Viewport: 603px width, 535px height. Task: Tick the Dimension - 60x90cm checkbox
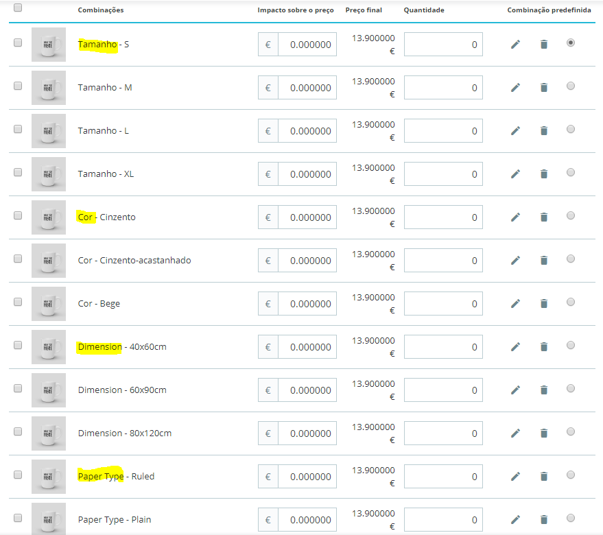pyautogui.click(x=18, y=388)
